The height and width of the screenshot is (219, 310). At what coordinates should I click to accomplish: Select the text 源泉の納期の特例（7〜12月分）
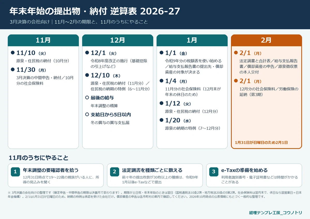[193, 128]
